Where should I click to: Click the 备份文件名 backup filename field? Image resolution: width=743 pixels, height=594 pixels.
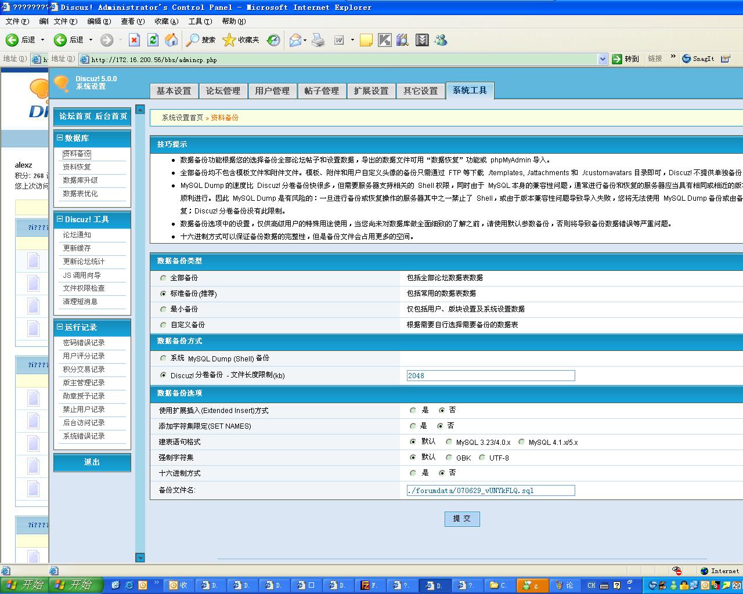point(490,491)
